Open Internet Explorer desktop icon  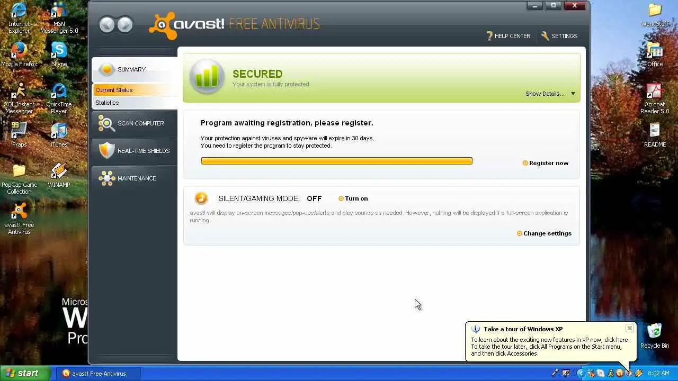click(x=19, y=19)
